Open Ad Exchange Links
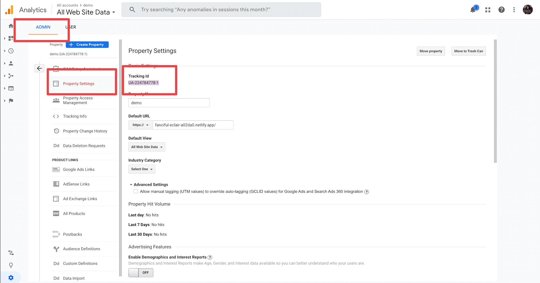Screen dimensions: 540x283 [x=84, y=199]
